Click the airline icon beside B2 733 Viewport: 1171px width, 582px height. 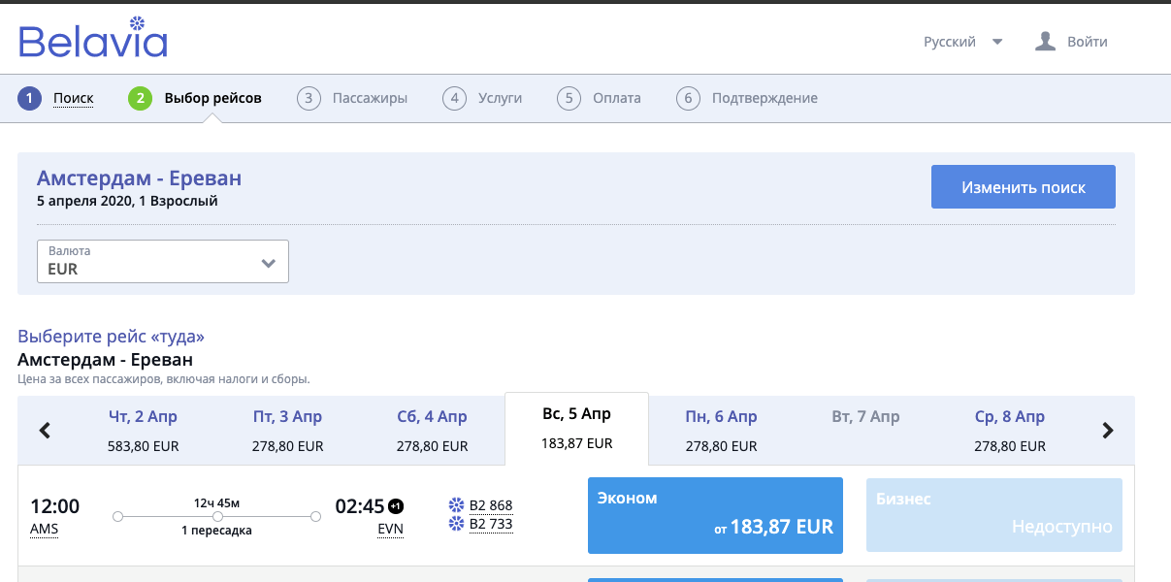pyautogui.click(x=456, y=524)
